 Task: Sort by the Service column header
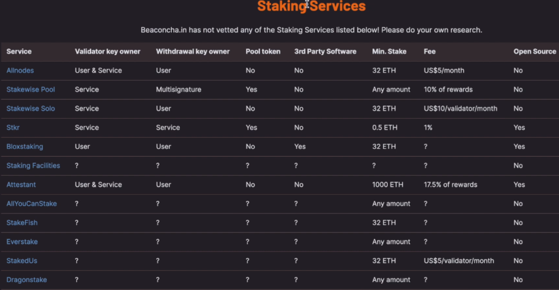[x=19, y=51]
